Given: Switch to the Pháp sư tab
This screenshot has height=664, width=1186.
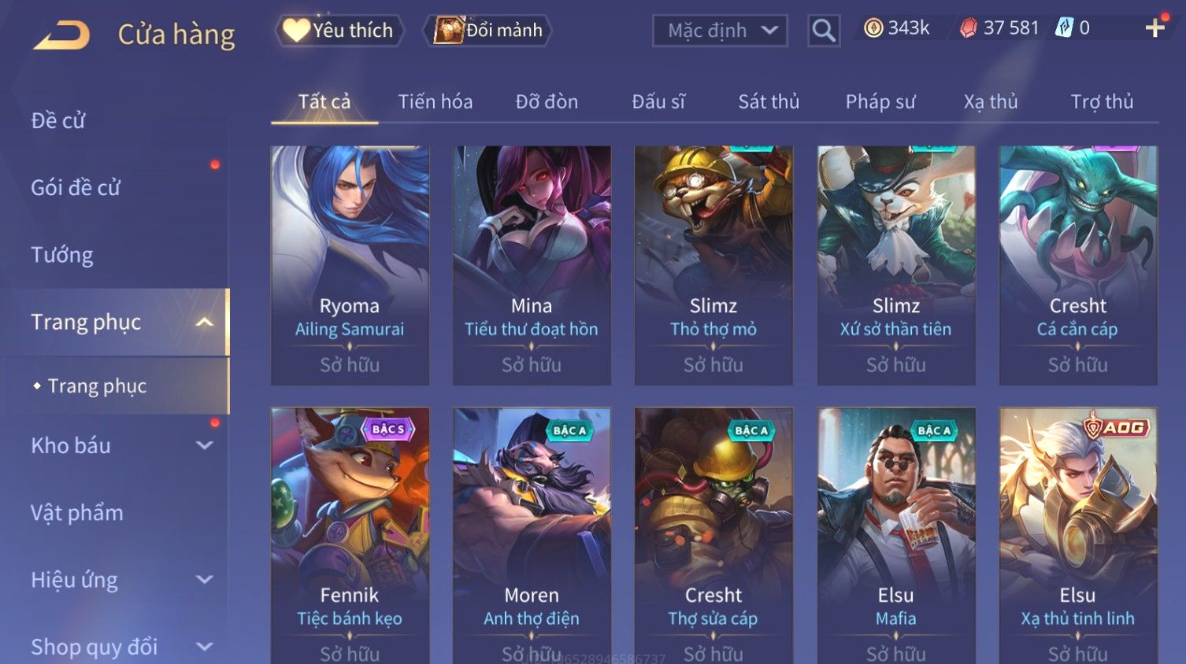Looking at the screenshot, I should point(880,101).
